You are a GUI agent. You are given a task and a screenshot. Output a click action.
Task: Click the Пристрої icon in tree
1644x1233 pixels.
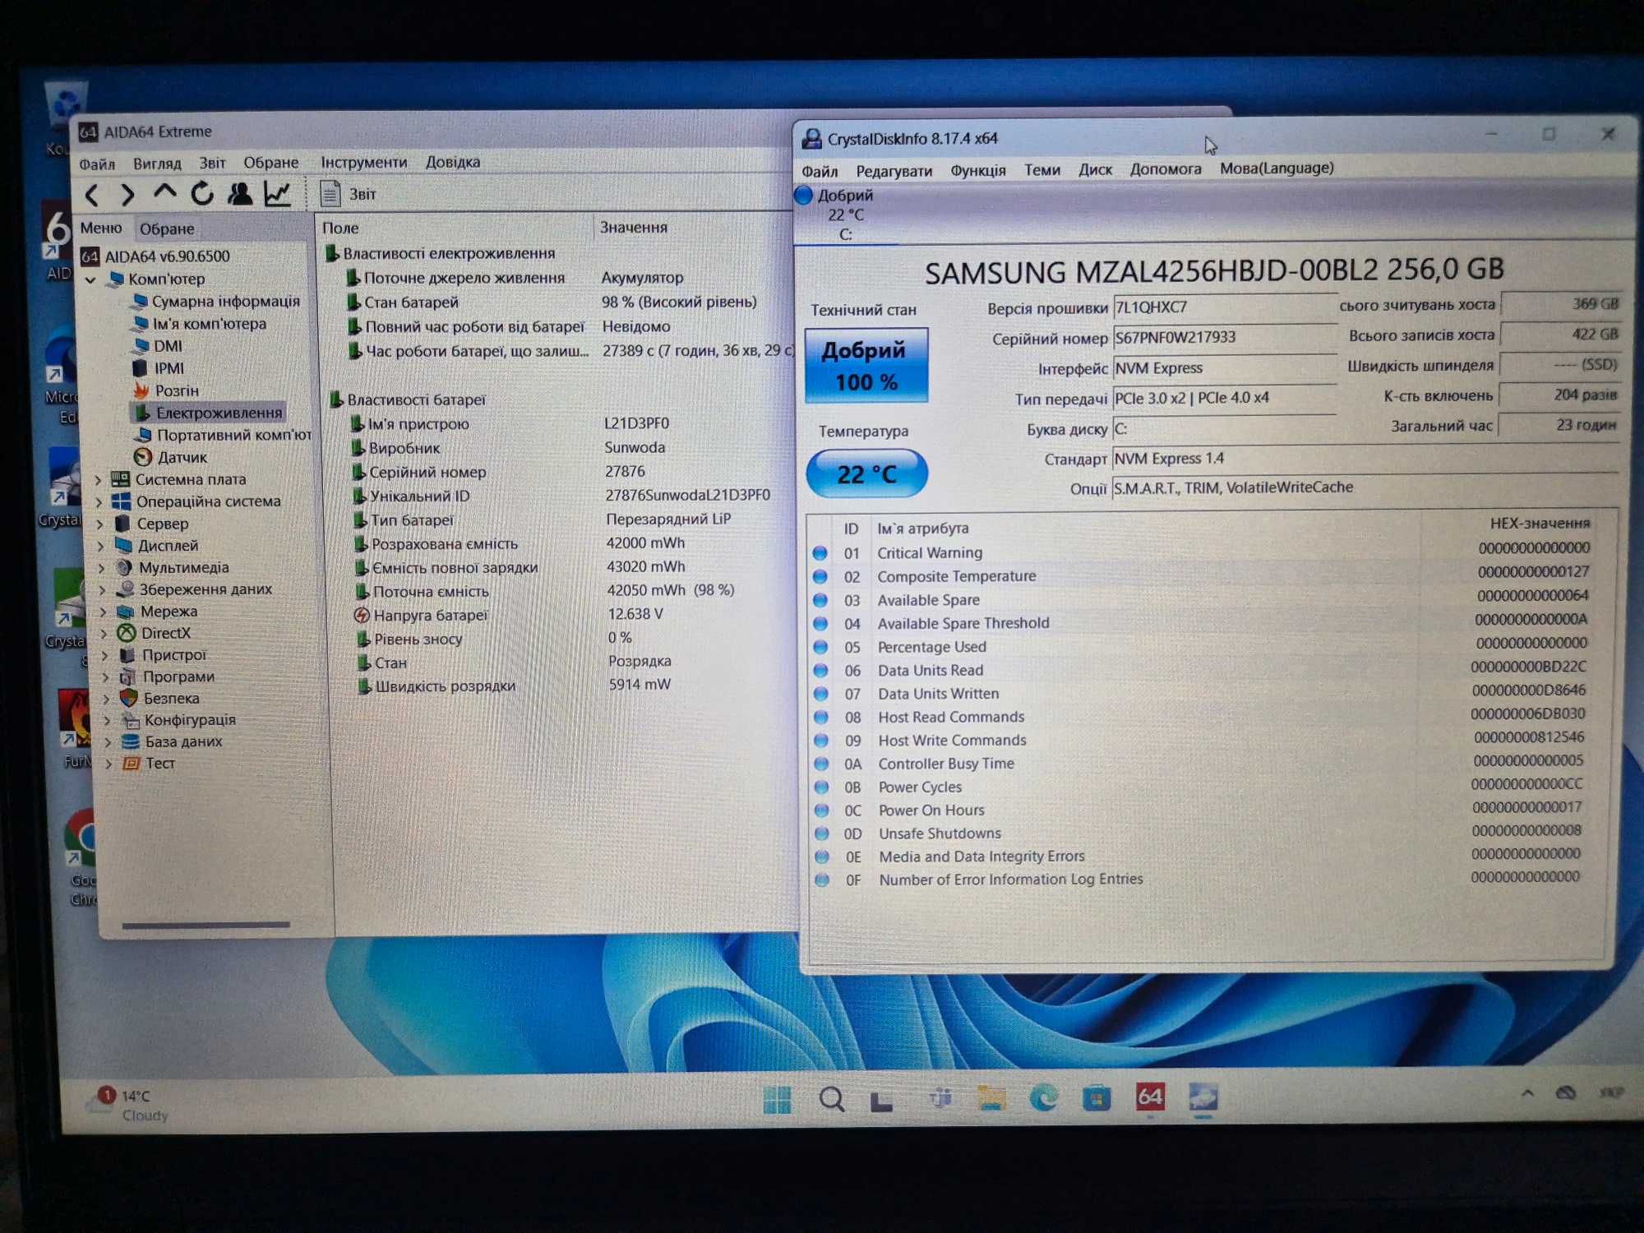(x=127, y=655)
